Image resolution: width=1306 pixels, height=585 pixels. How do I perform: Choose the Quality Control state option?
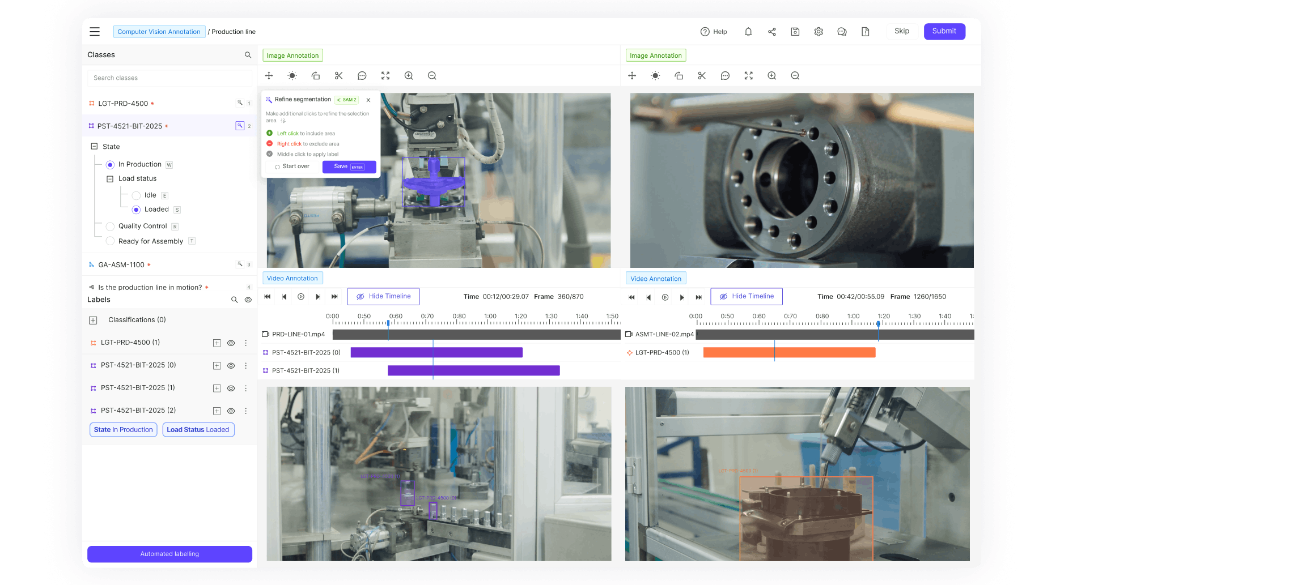tap(111, 227)
